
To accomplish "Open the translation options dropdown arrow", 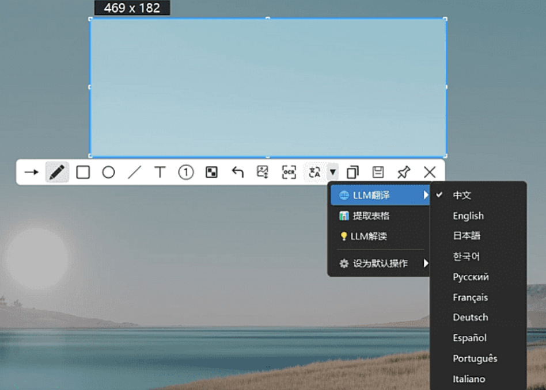I will (x=332, y=171).
